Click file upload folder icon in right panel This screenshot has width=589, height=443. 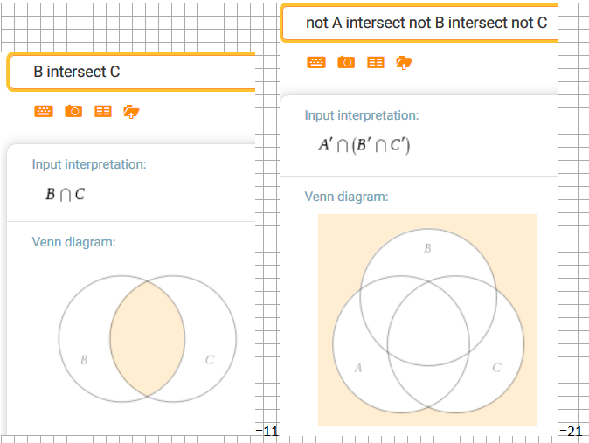coord(404,62)
